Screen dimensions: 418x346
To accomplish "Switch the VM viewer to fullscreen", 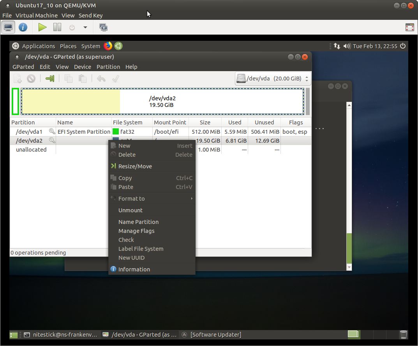I will [409, 27].
